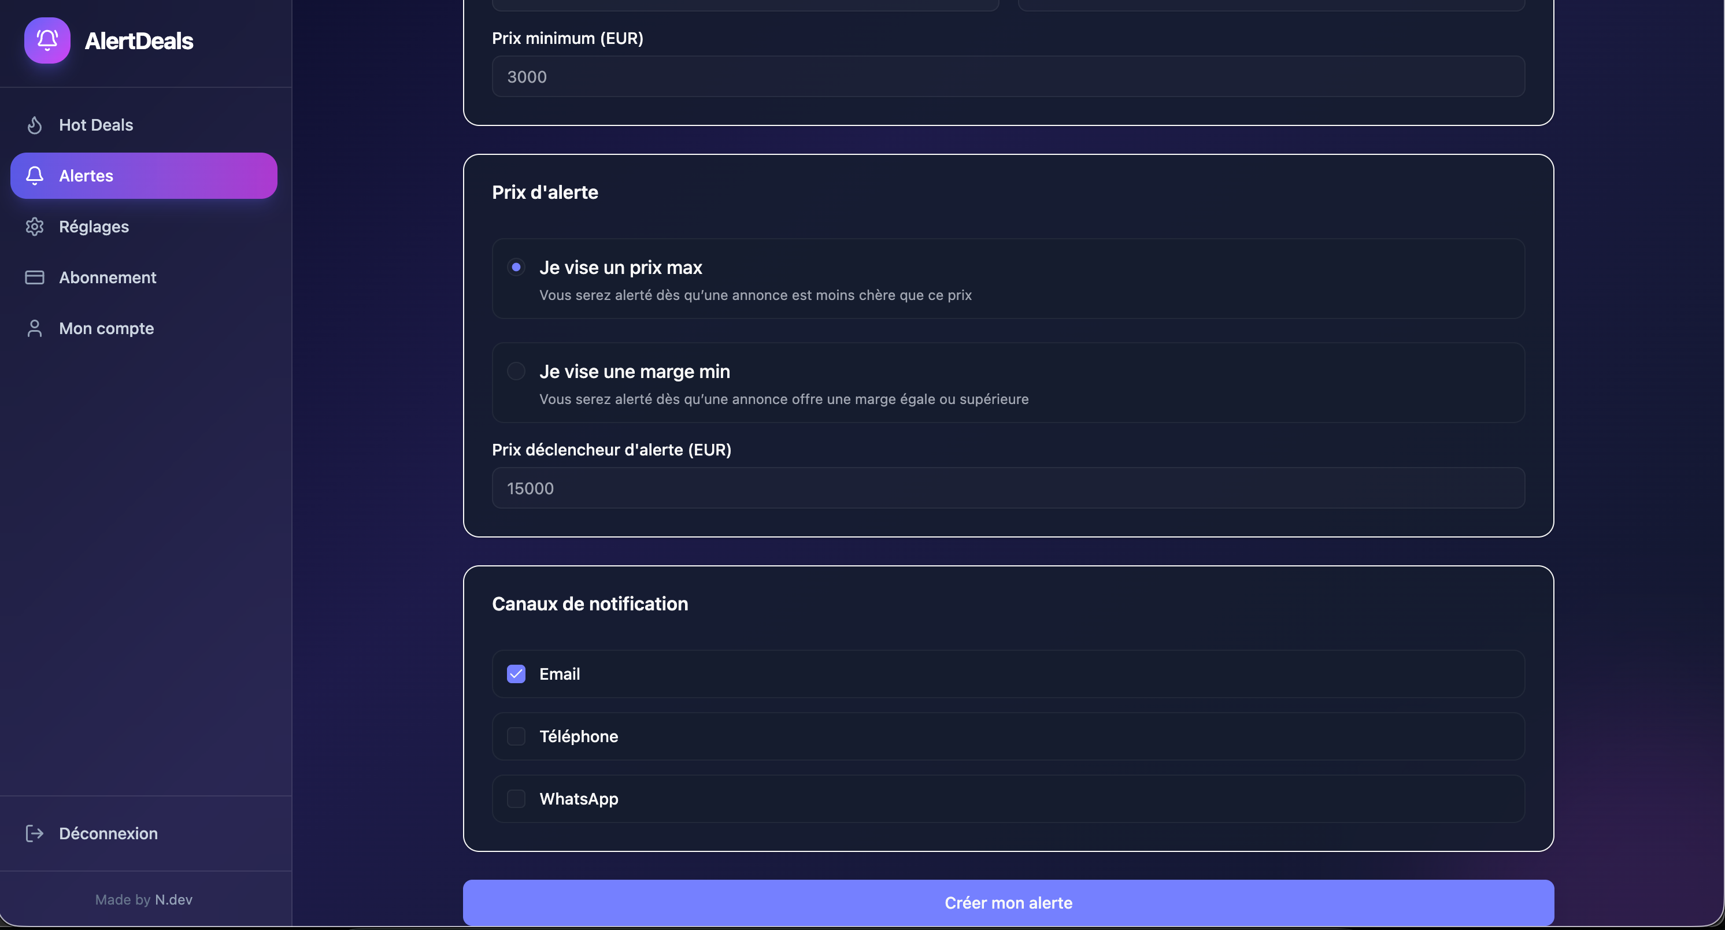1725x930 pixels.
Task: Click the 'Créer mon alerte' button
Action: [1008, 903]
